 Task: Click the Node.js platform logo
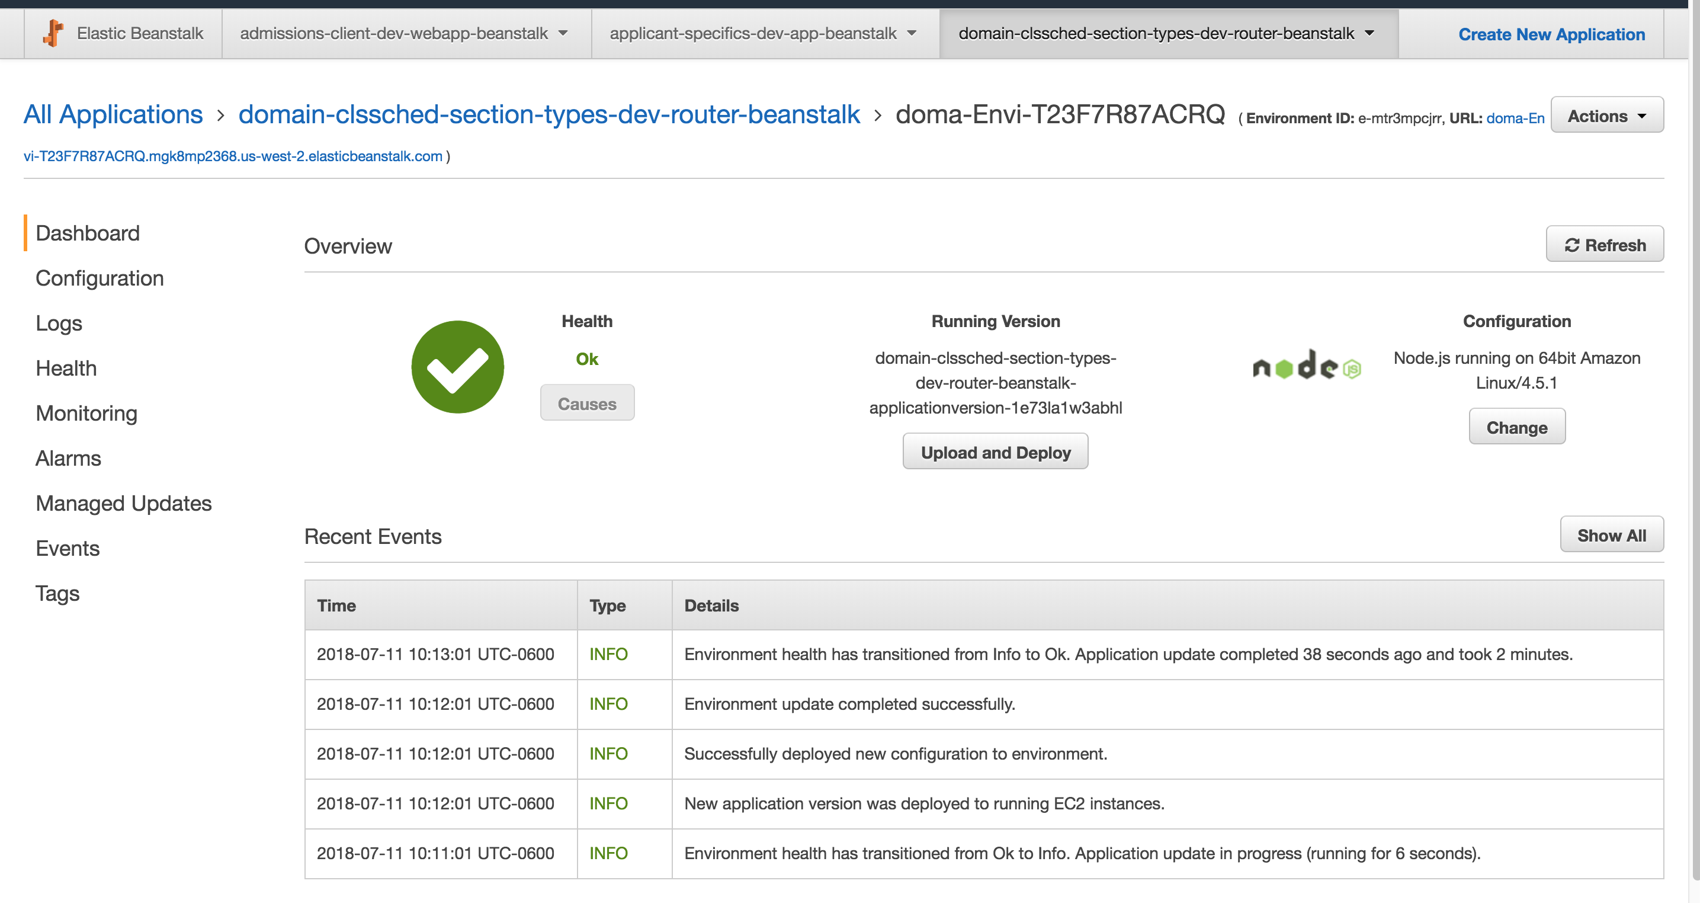pyautogui.click(x=1307, y=365)
